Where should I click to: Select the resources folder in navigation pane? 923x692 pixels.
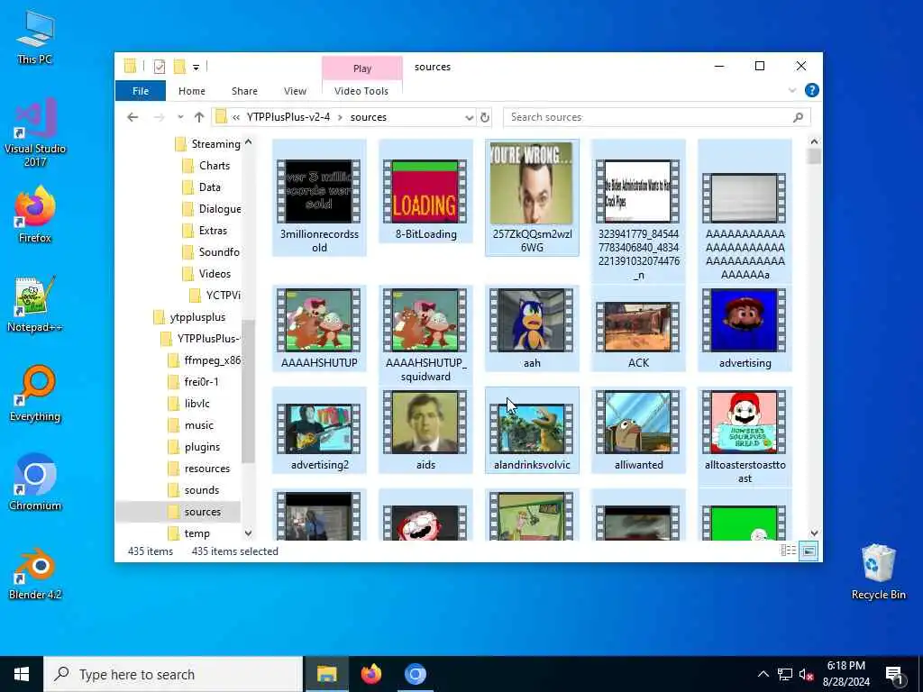(199, 469)
